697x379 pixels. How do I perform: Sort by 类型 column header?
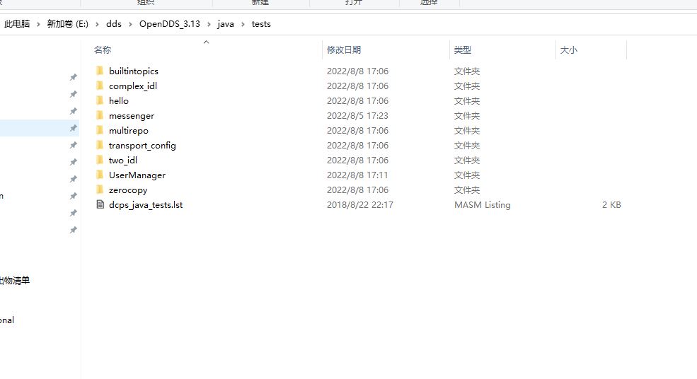click(462, 49)
